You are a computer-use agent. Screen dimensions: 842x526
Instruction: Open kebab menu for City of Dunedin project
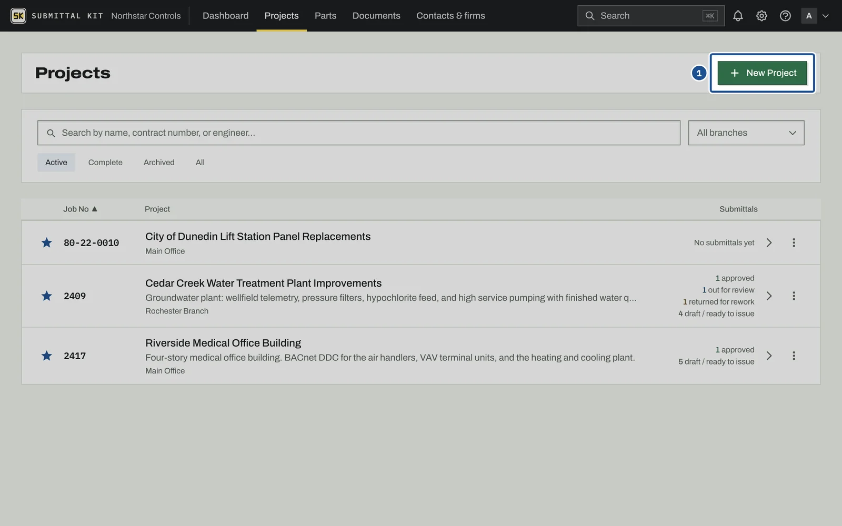coord(794,242)
